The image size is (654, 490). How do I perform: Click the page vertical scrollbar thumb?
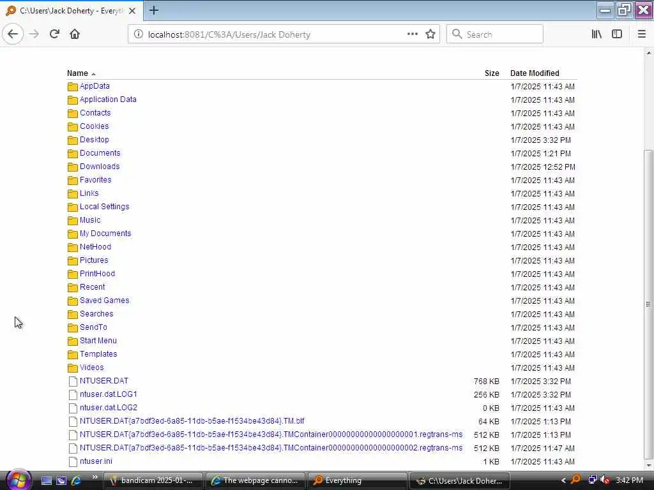pyautogui.click(x=648, y=304)
